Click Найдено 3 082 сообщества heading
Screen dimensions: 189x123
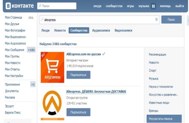coord(58,44)
